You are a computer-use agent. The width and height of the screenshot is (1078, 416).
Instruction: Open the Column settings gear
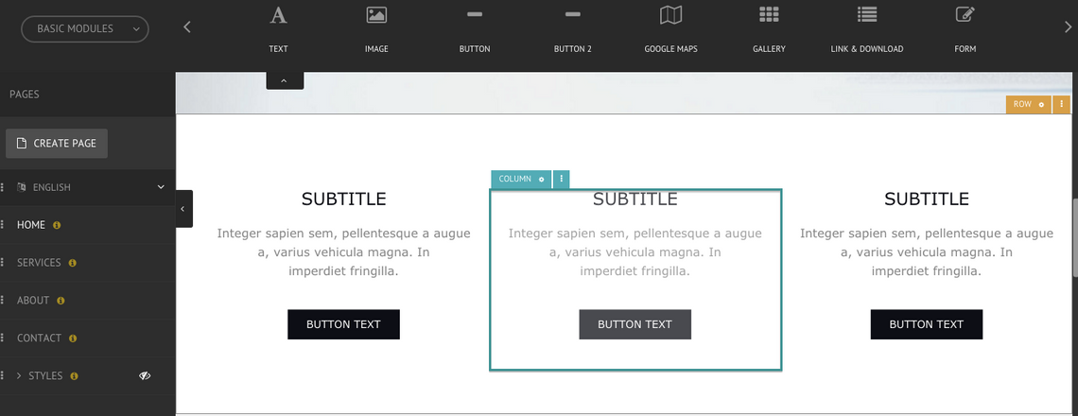pos(541,179)
